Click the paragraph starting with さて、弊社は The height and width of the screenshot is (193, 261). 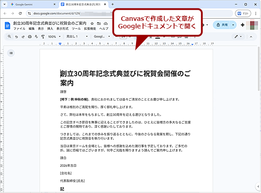tap(111, 114)
